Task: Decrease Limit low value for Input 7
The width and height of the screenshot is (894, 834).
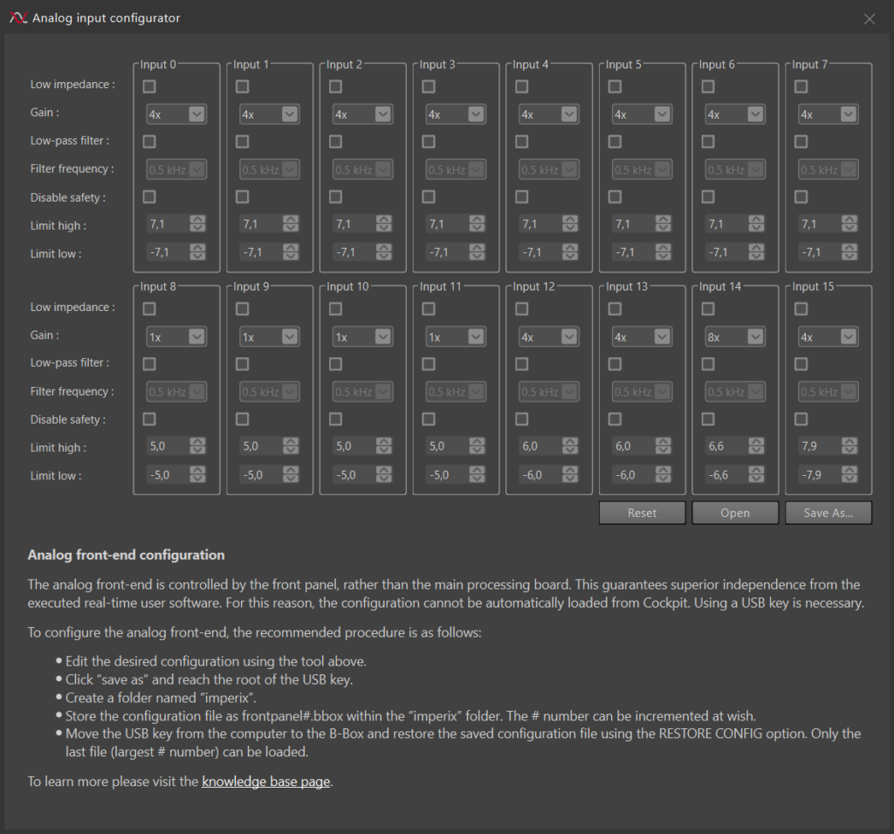Action: coord(849,258)
